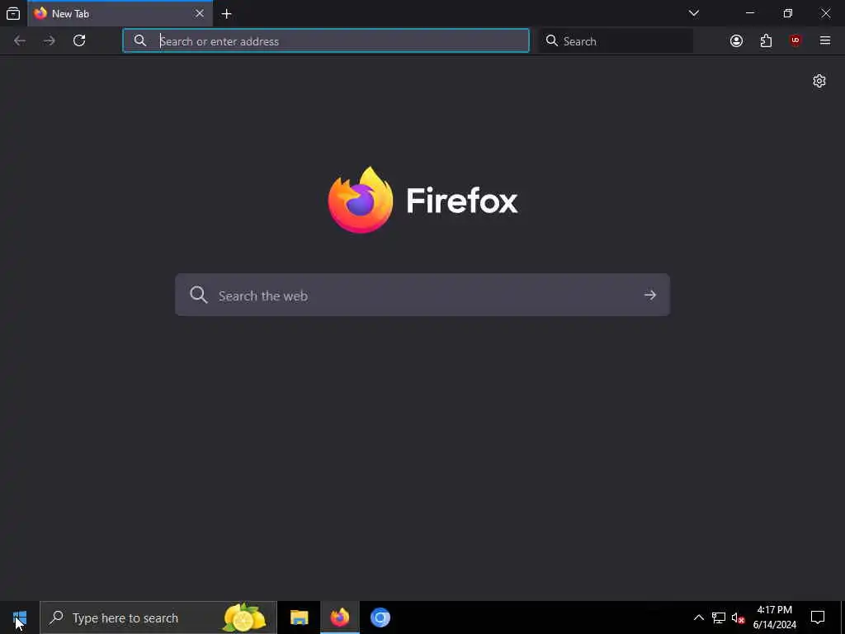
Task: Open the notification Action Center icon
Action: [x=818, y=617]
